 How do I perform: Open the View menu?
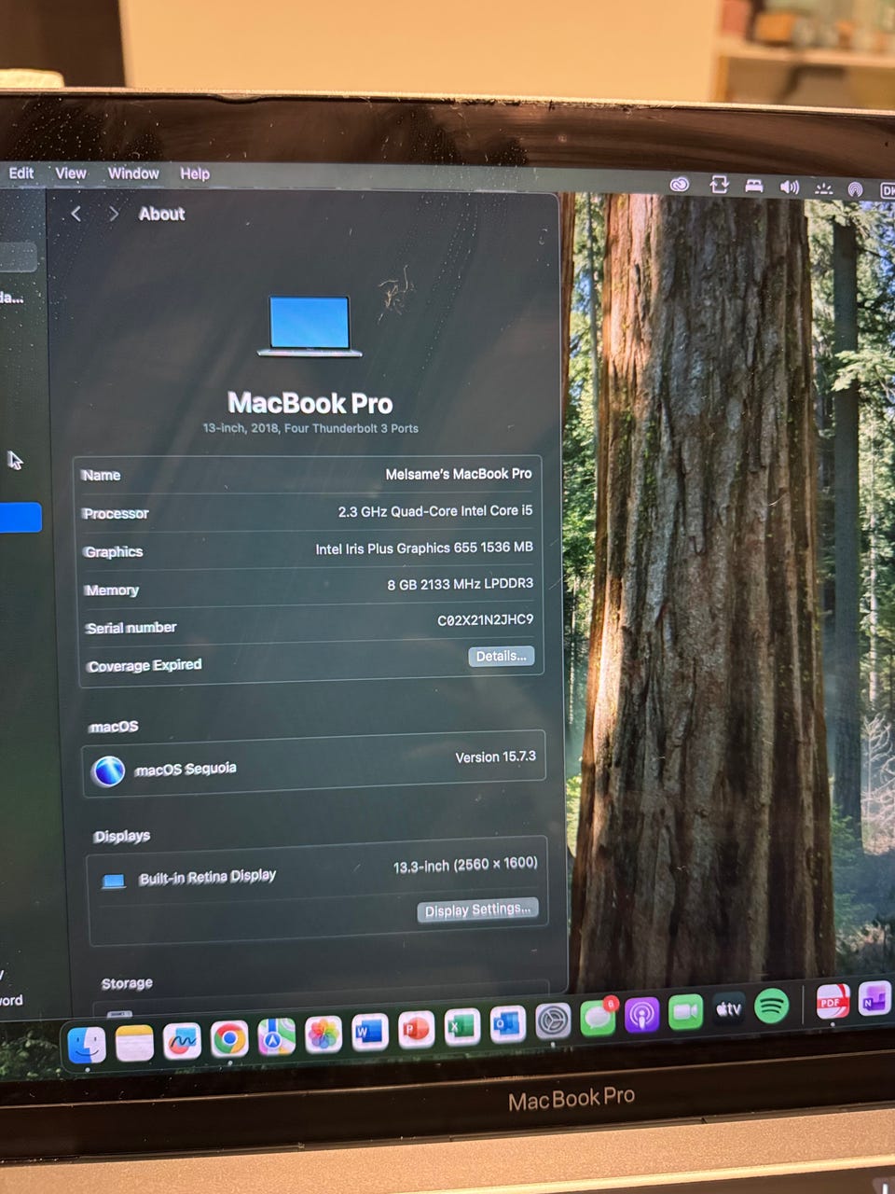click(x=71, y=173)
